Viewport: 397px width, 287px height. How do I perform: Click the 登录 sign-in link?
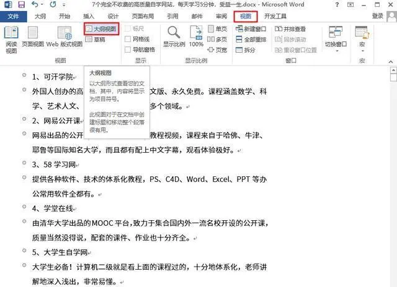(378, 16)
